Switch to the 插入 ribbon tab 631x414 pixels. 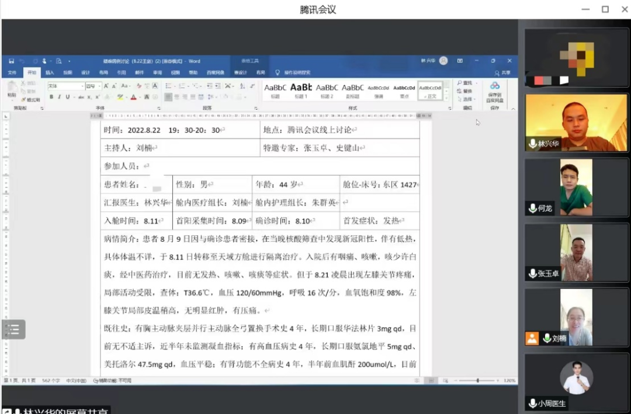pos(49,71)
